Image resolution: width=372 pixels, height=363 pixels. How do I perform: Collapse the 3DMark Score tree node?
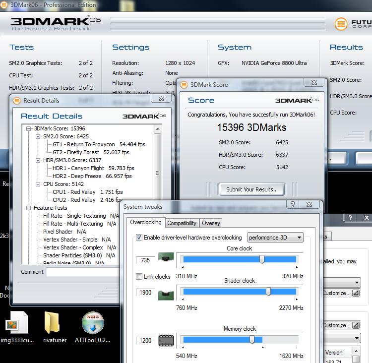click(28, 128)
